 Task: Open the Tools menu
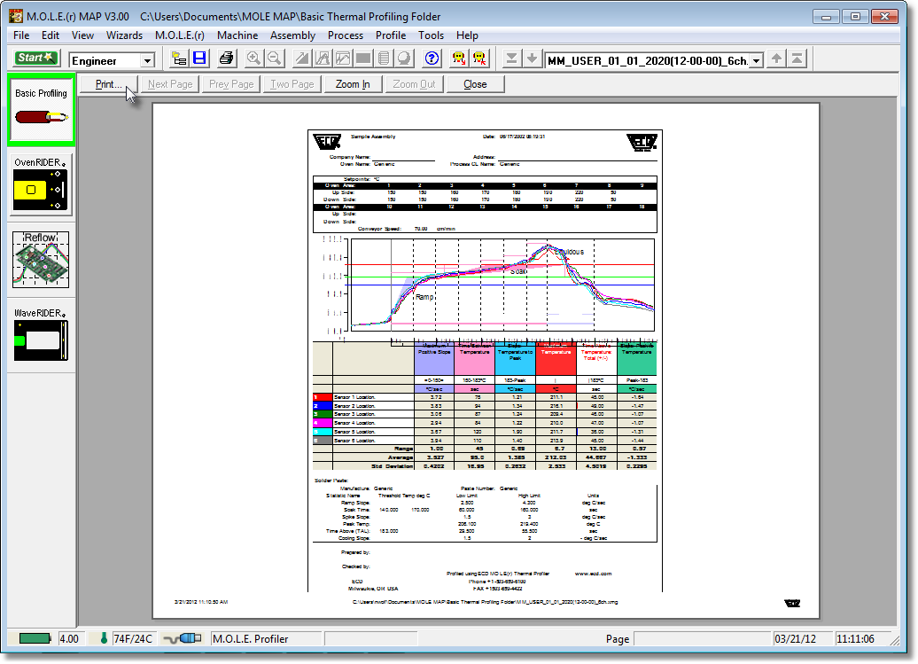[x=431, y=35]
